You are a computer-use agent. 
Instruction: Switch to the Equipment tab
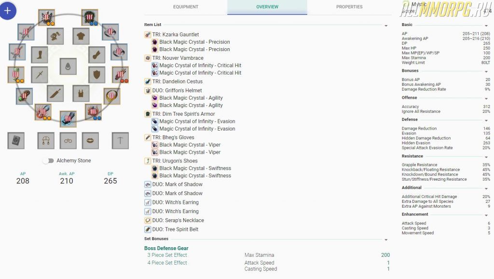tap(186, 7)
